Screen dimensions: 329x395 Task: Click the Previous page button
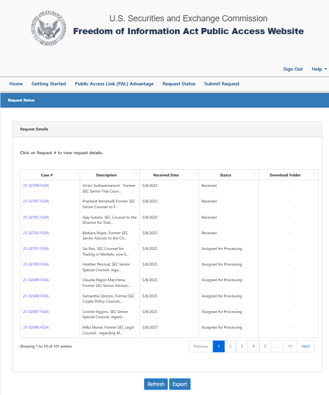(x=201, y=346)
